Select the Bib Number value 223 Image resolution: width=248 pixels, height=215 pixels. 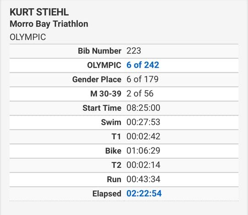[x=134, y=51]
